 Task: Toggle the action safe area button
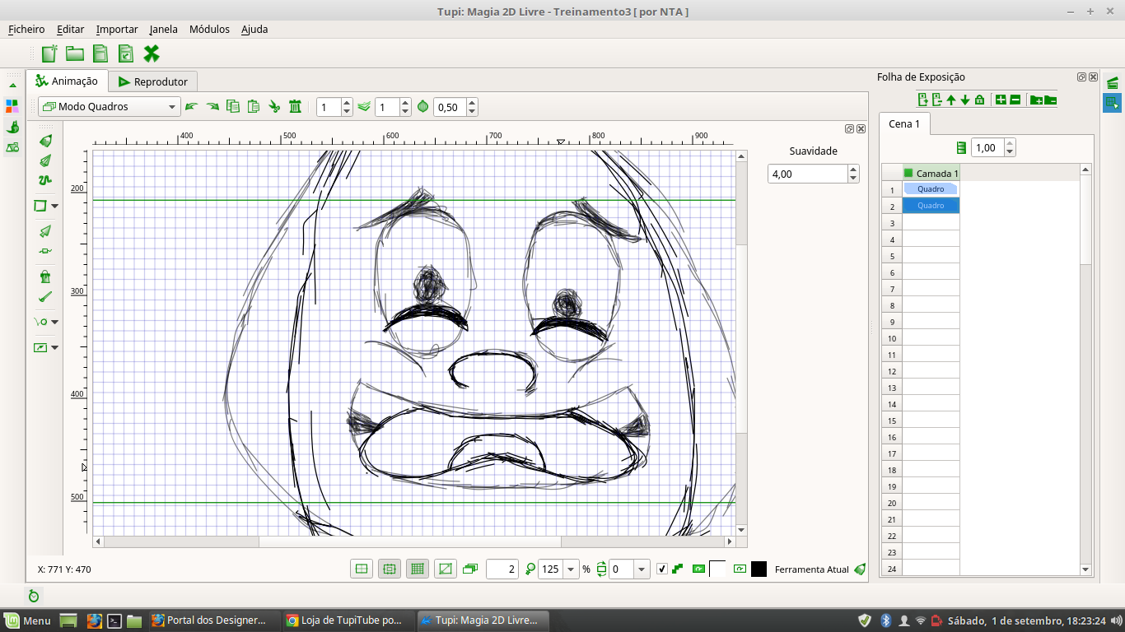tap(390, 569)
